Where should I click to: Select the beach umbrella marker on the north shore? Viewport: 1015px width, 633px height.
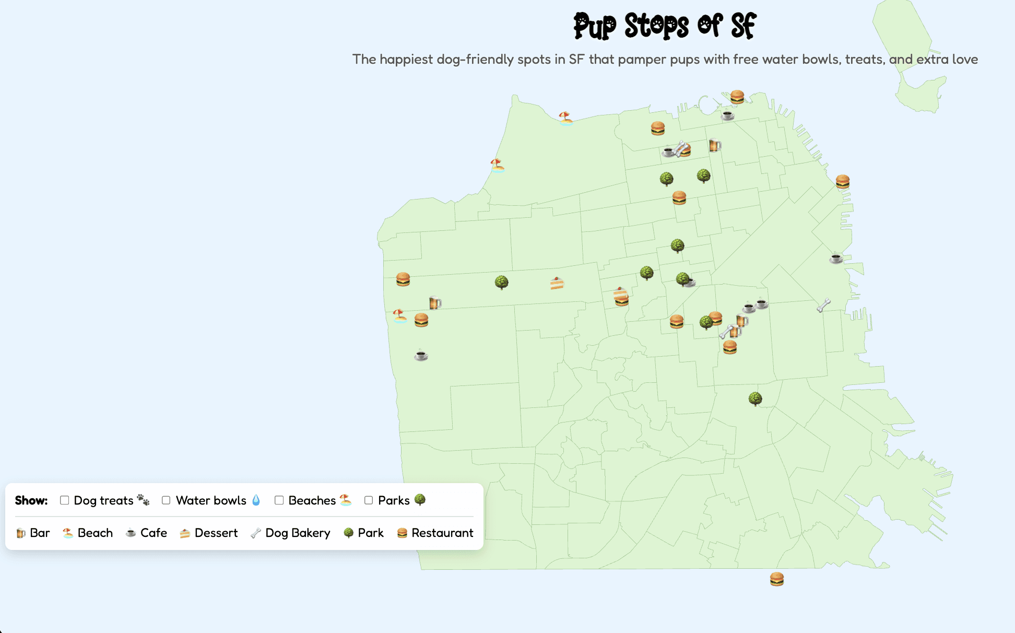pos(565,118)
